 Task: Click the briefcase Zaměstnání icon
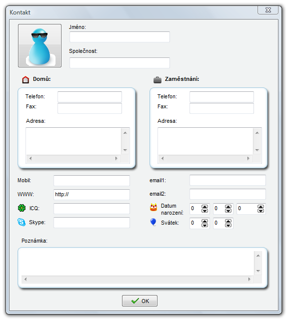click(157, 80)
